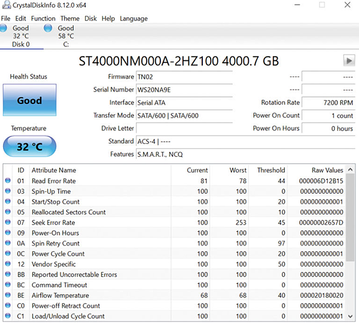Image resolution: width=359 pixels, height=324 pixels.
Task: Click the status dot for Seek Error Rate
Action: tap(8, 222)
